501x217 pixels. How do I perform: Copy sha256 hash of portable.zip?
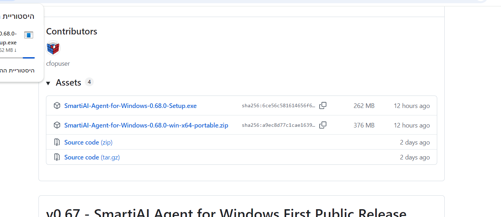click(x=323, y=125)
